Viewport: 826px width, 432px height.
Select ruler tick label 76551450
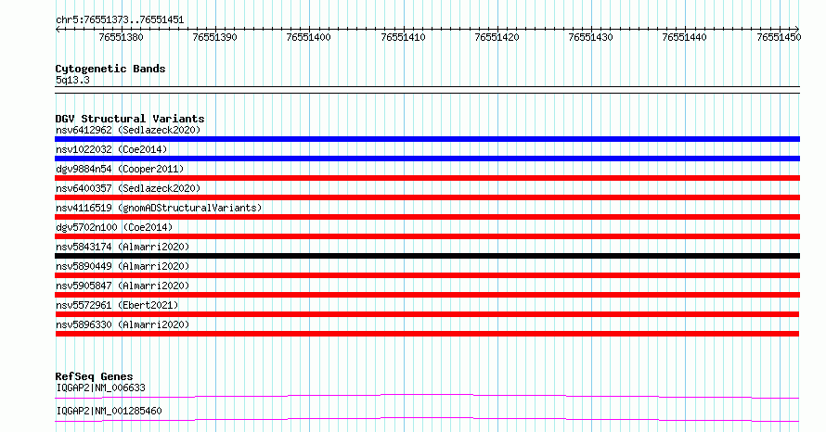[779, 37]
